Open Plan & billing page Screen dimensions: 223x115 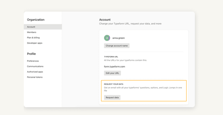pos(33,38)
